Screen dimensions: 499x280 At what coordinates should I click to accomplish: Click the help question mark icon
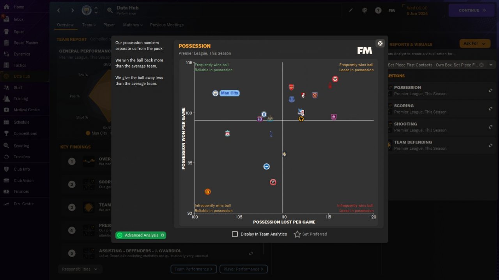pos(378,10)
